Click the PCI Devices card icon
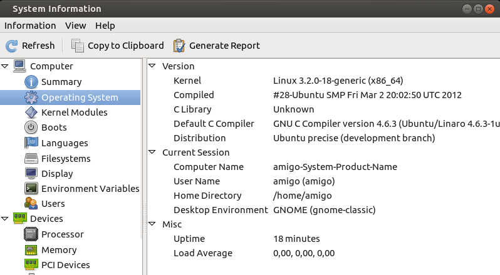The height and width of the screenshot is (275, 500). [x=31, y=264]
